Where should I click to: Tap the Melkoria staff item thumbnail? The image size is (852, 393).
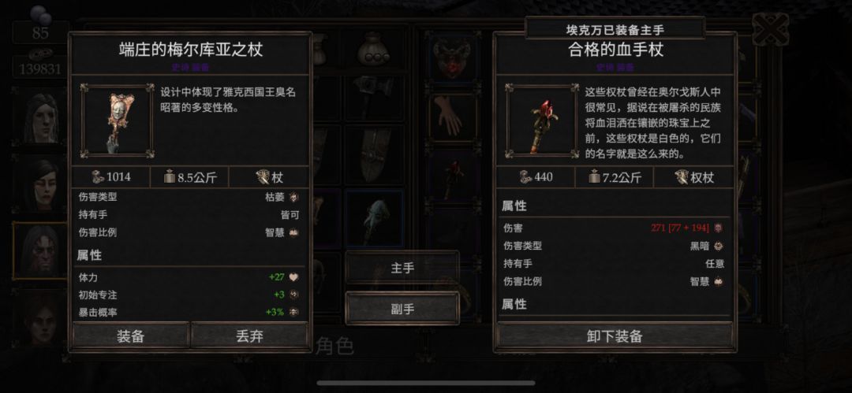click(118, 120)
